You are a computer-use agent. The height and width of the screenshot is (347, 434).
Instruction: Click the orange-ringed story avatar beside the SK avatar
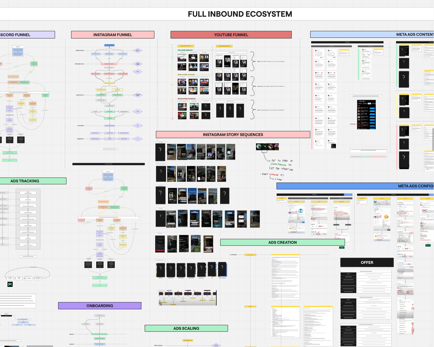(271, 146)
